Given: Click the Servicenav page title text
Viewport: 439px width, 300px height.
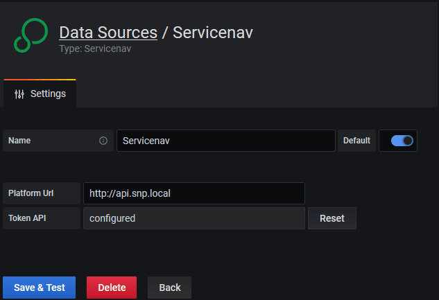Looking at the screenshot, I should coord(213,33).
